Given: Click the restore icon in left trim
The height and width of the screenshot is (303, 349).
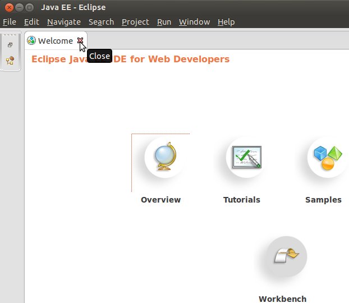Looking at the screenshot, I should click(x=10, y=45).
